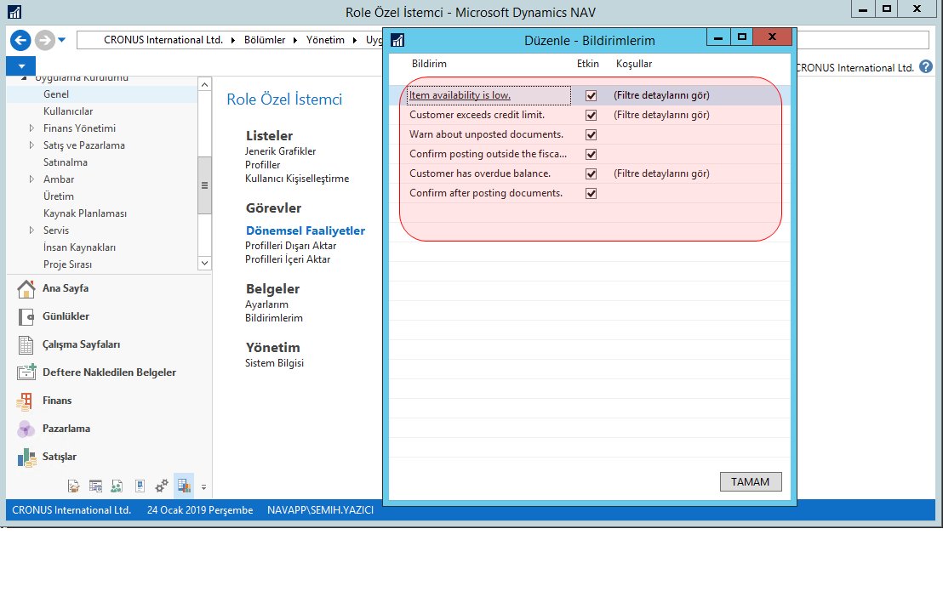This screenshot has height=597, width=943.
Task: Expand the Finans Yönetimi tree node
Action: (31, 128)
